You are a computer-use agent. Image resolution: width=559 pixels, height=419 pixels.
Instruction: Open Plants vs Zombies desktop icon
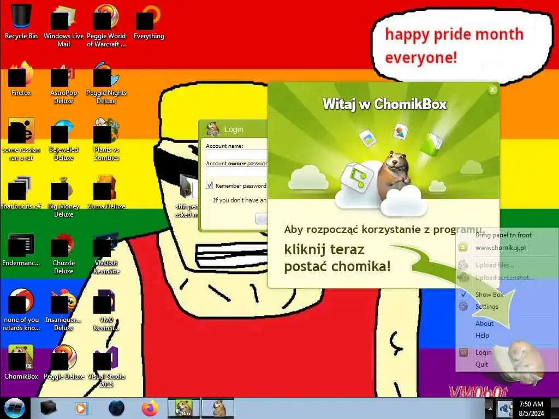click(x=106, y=139)
